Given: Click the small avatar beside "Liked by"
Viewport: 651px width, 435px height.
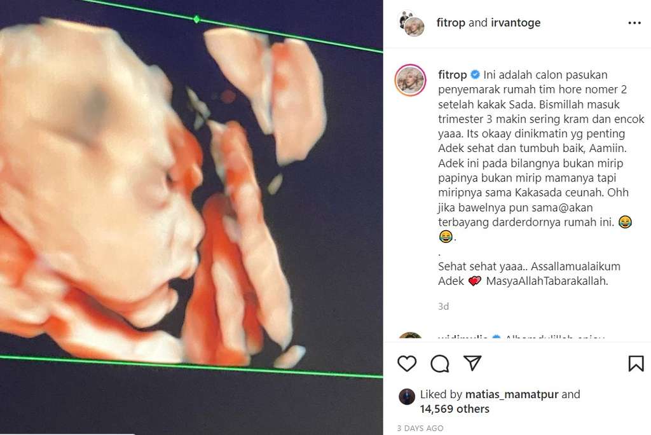Looking at the screenshot, I should point(407,397).
